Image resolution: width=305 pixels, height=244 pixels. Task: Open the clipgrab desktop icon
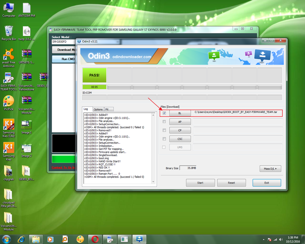click(9, 172)
